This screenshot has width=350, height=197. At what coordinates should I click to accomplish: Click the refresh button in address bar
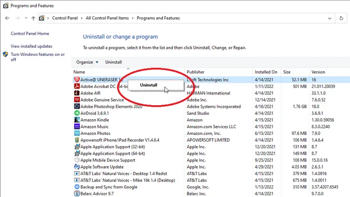pos(341,18)
